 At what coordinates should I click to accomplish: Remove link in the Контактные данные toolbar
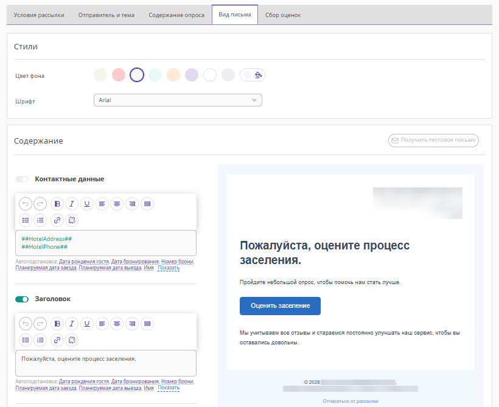pyautogui.click(x=72, y=220)
